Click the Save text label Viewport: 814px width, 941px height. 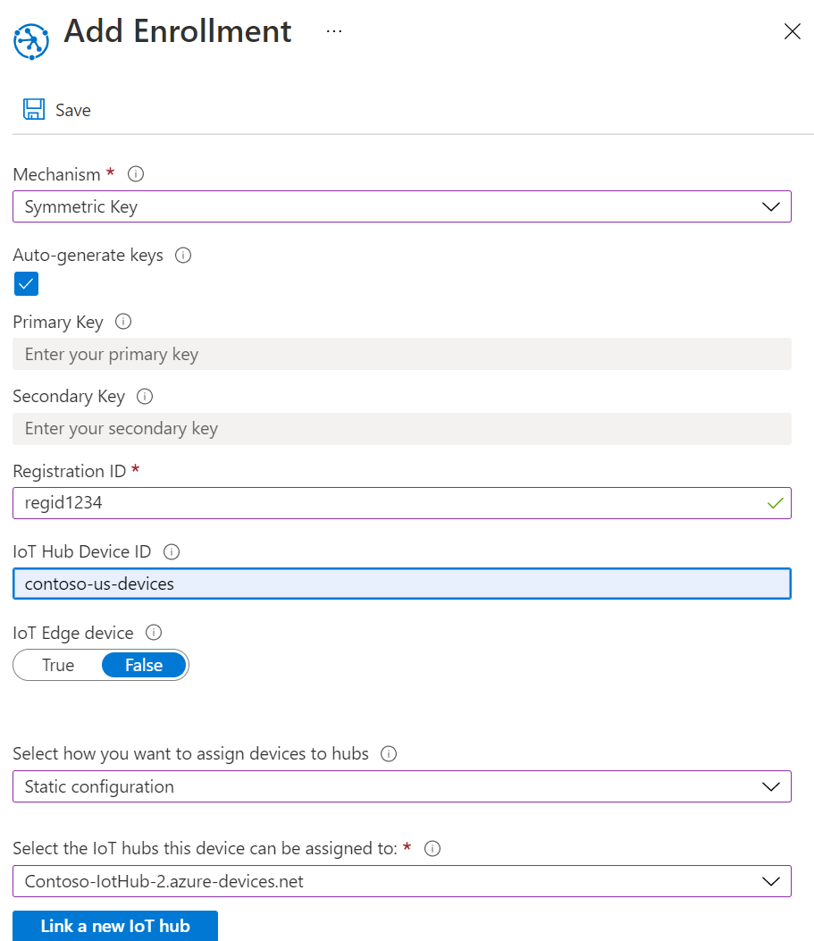click(x=73, y=110)
